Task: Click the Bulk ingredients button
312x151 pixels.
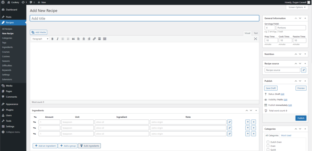Action: [89, 146]
